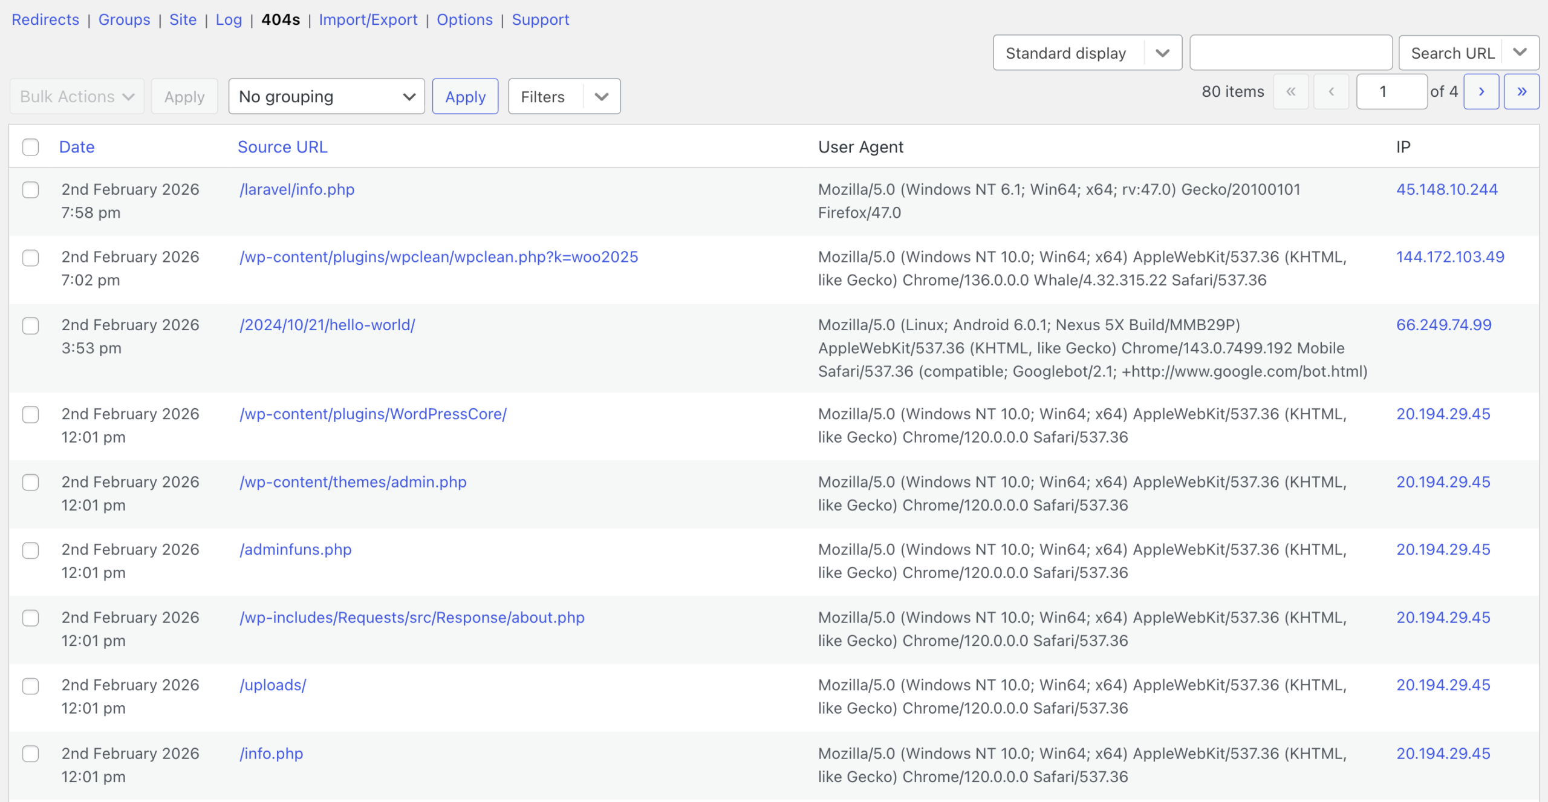1548x802 pixels.
Task: Expand the Filters dropdown
Action: [563, 96]
